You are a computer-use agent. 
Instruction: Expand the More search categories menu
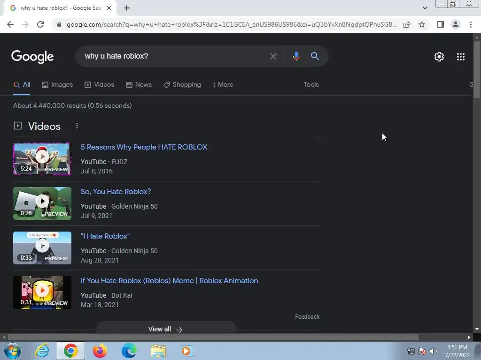click(x=223, y=85)
